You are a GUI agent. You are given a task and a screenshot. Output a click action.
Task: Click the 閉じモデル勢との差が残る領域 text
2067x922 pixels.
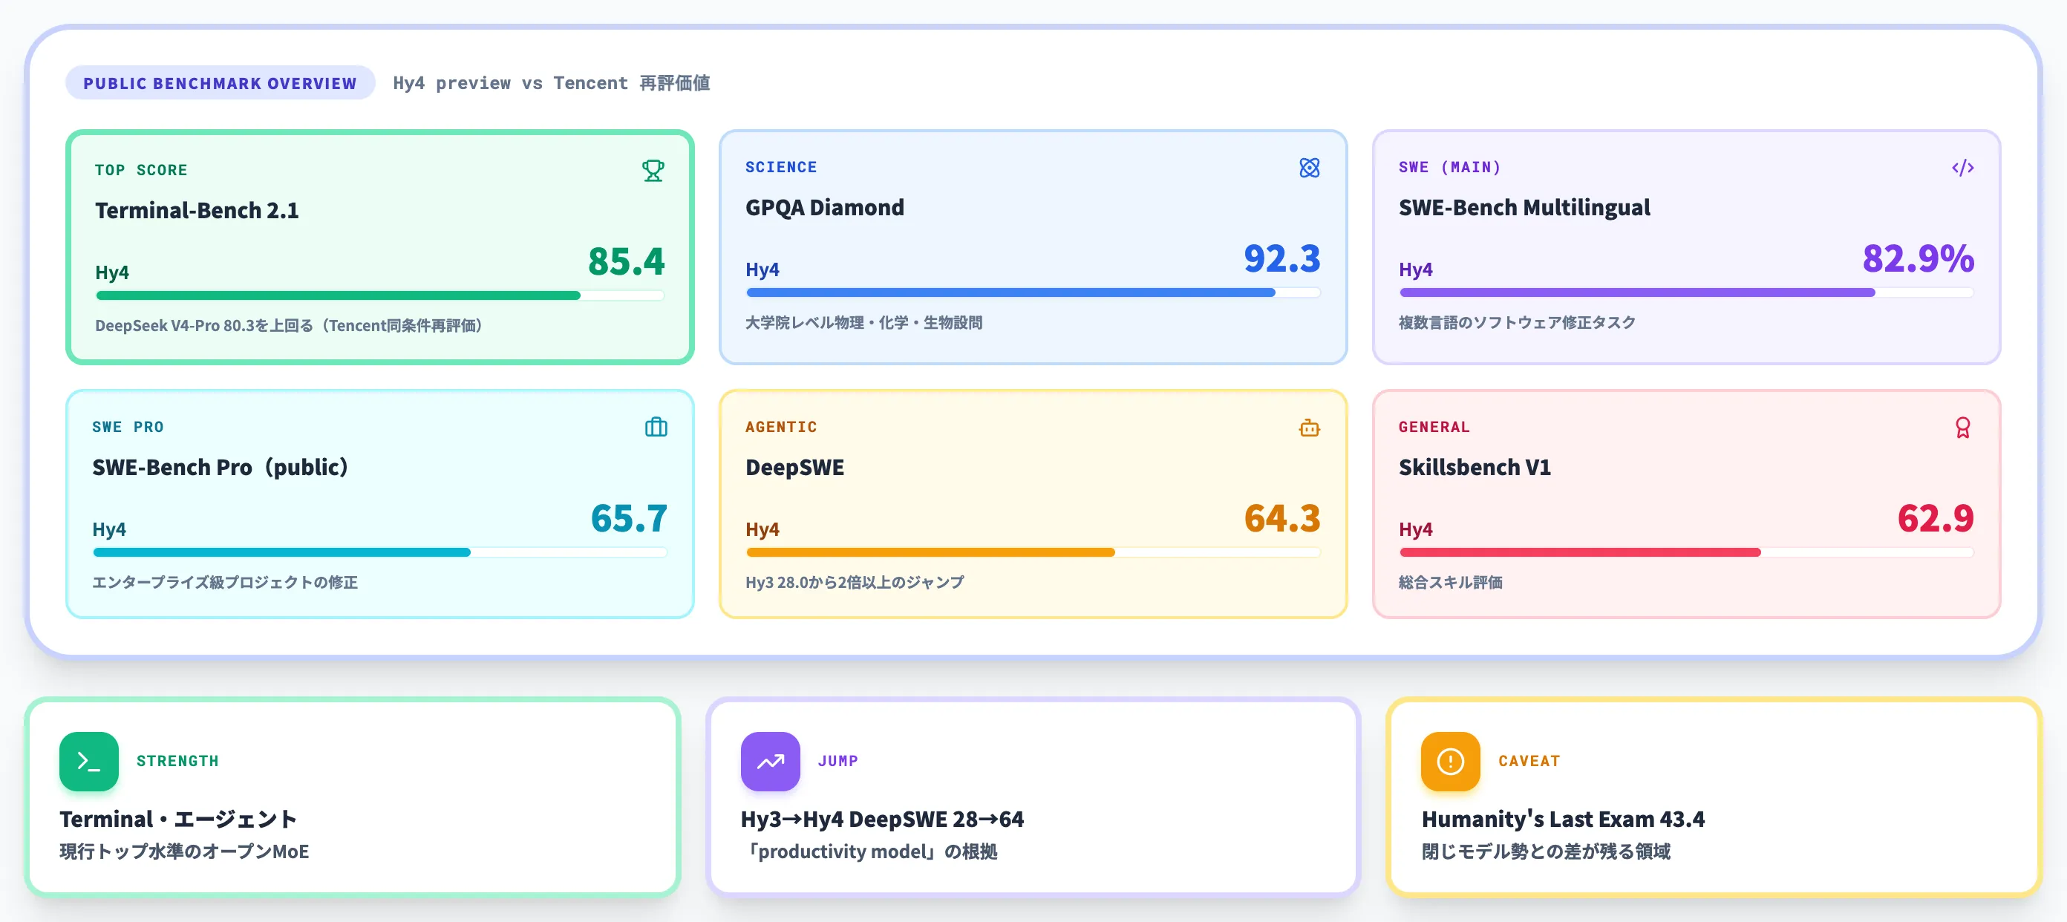pos(1546,851)
